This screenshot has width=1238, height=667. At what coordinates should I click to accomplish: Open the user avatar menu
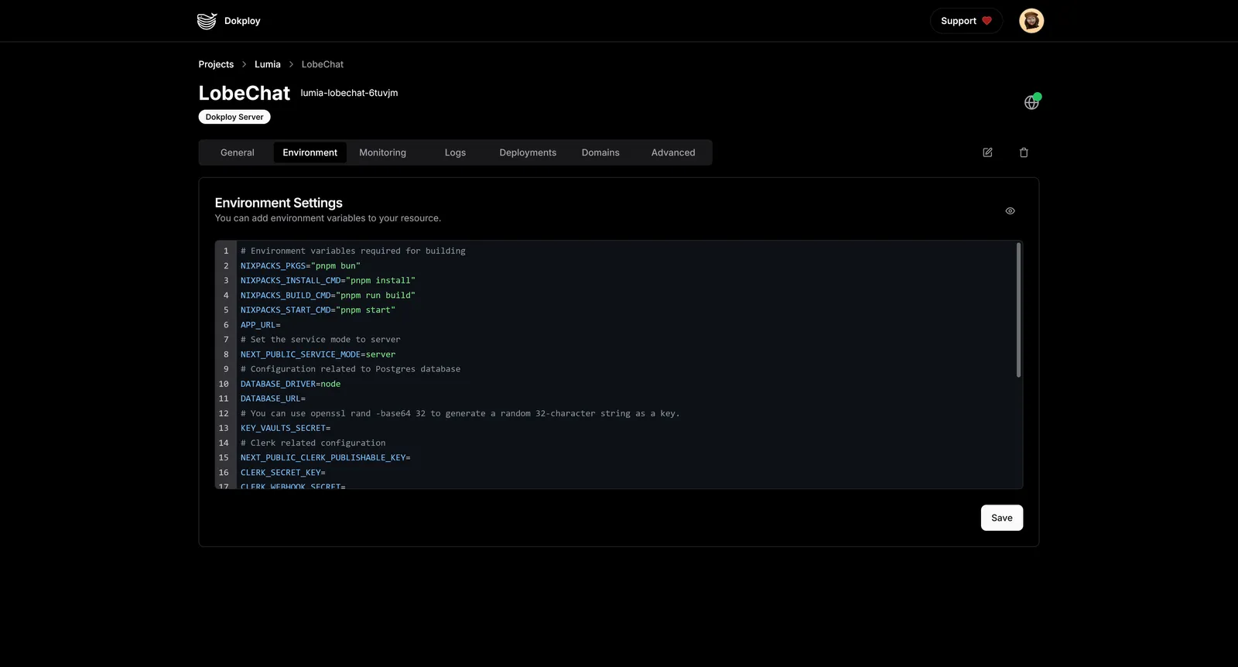pyautogui.click(x=1031, y=21)
